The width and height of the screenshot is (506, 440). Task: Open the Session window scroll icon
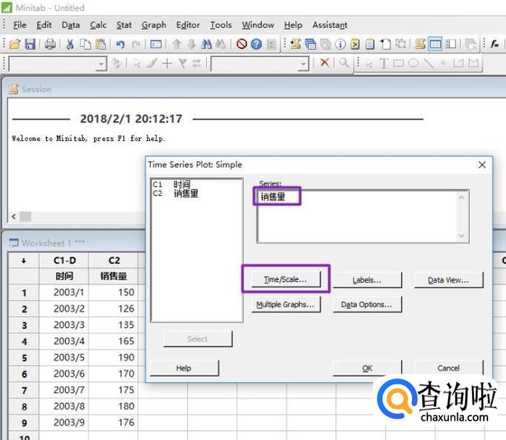[420, 44]
